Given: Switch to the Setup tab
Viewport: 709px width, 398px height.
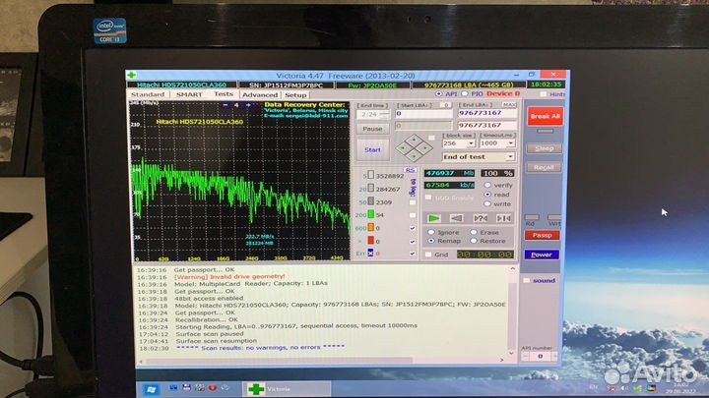Looking at the screenshot, I should coord(295,94).
